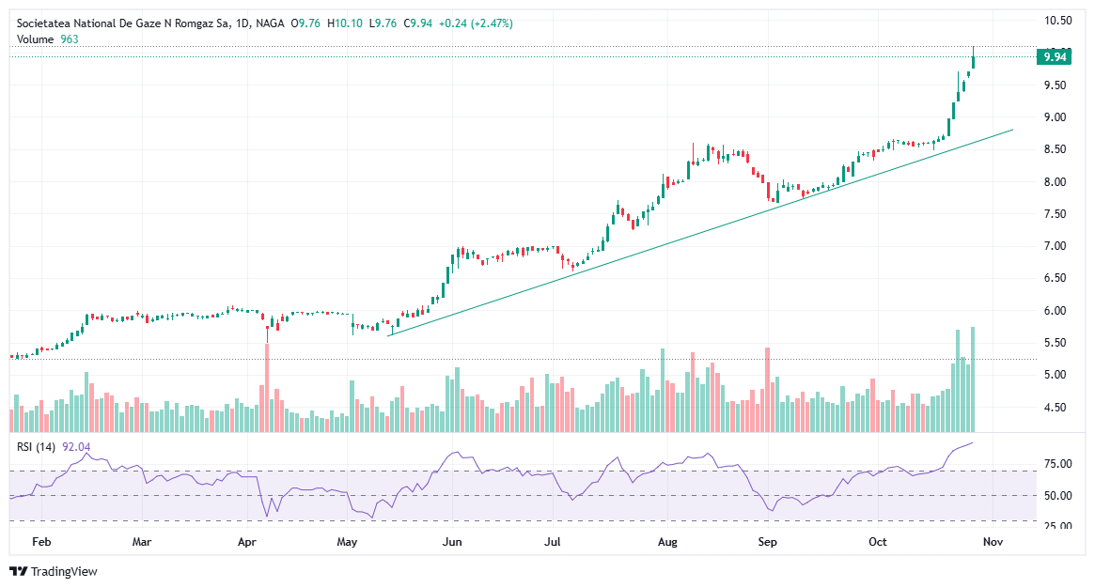
Task: Select the Romgaz symbol title text
Action: (122, 23)
